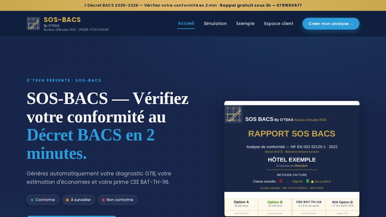Click the 'Option A' cell in report
Screen dimensions: 386x217
pyautogui.click(x=241, y=204)
